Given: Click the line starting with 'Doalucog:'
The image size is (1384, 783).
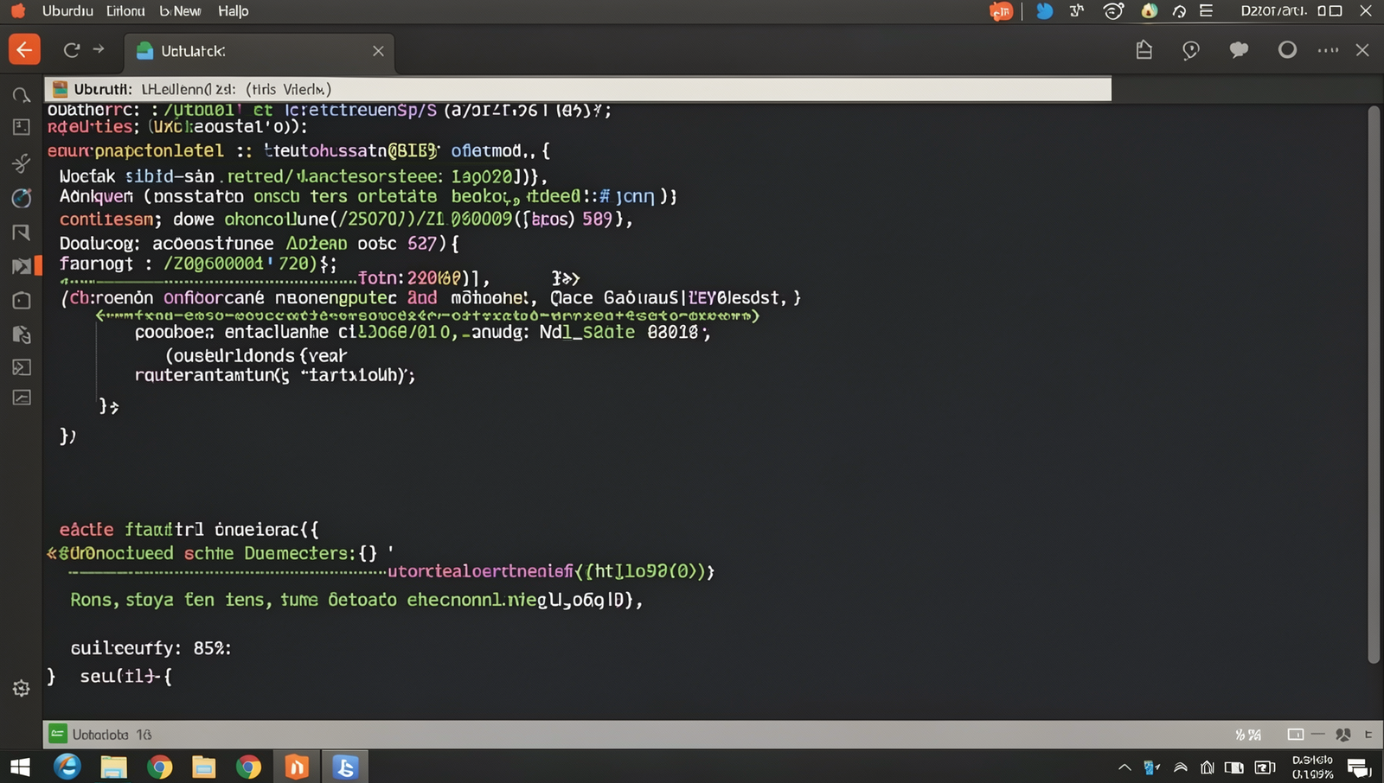Looking at the screenshot, I should tap(259, 244).
